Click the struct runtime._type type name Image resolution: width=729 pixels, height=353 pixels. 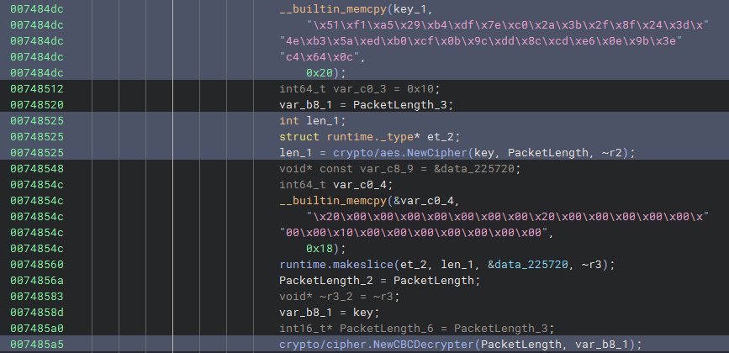361,136
